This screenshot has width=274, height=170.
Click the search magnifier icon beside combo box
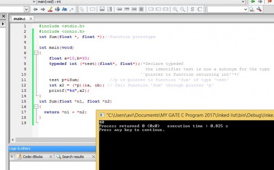coord(252,9)
